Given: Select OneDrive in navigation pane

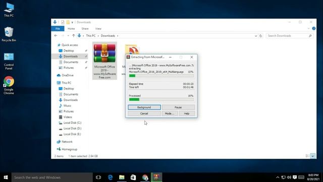Looking at the screenshot, I should [x=68, y=75].
